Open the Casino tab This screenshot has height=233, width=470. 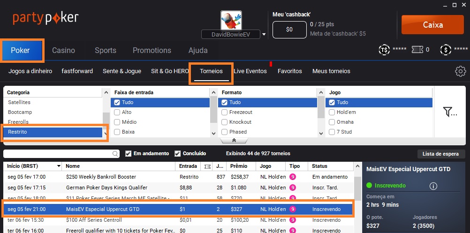click(63, 50)
